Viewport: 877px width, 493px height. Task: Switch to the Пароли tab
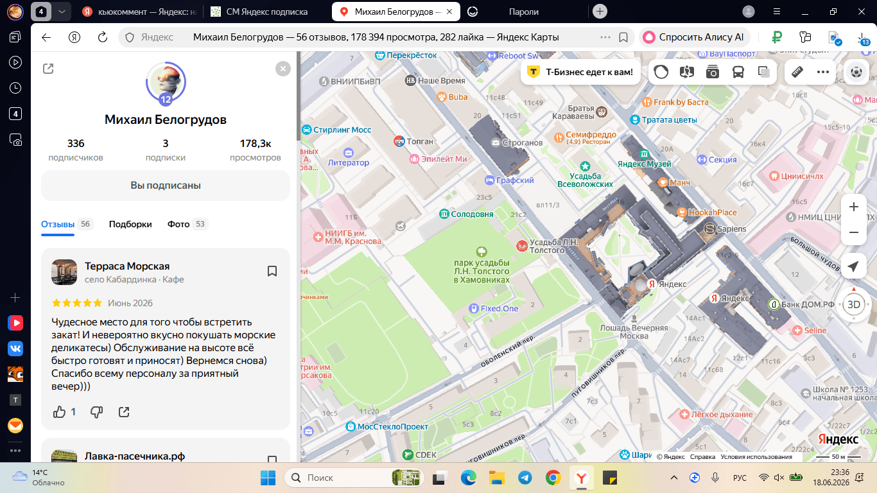pos(524,12)
